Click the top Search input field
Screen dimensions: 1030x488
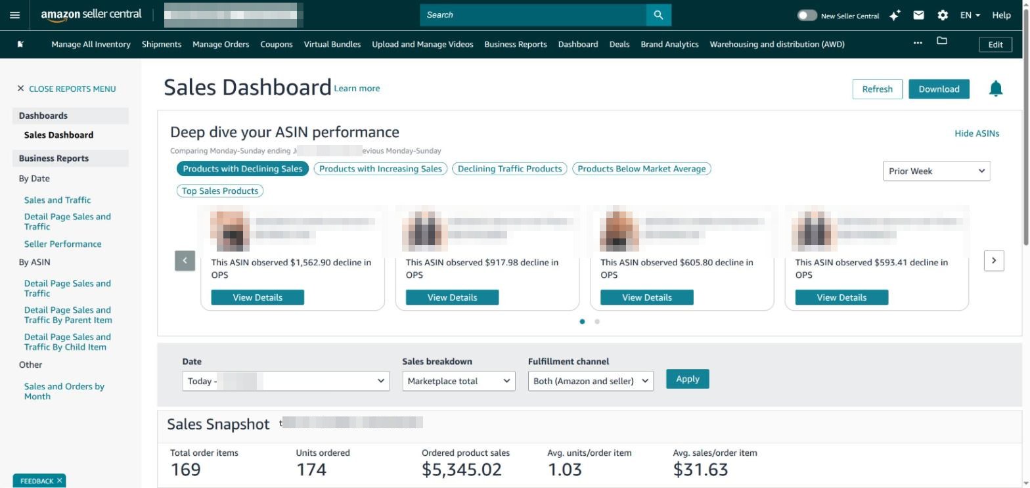[533, 15]
